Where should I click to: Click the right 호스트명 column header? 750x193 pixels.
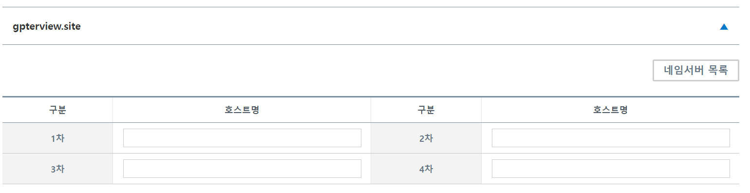pyautogui.click(x=611, y=110)
